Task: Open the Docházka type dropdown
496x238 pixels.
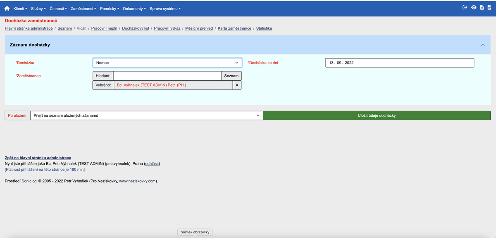Action: (167, 63)
